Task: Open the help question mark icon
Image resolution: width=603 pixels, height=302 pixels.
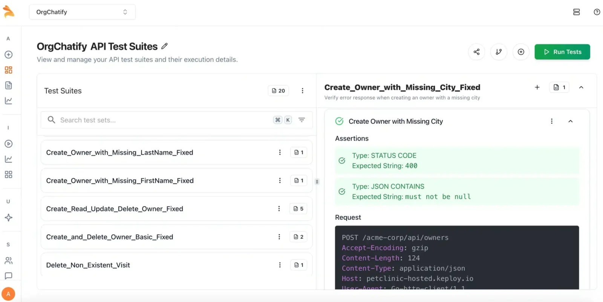Action: click(x=597, y=12)
